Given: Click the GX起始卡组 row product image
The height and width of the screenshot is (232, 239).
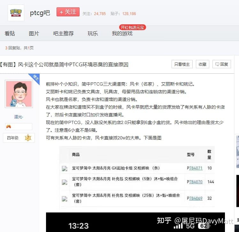Looking at the screenshot, I should point(65,169).
